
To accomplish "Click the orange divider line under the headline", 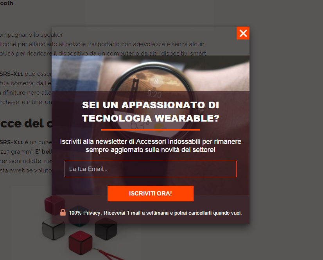I will (x=151, y=130).
